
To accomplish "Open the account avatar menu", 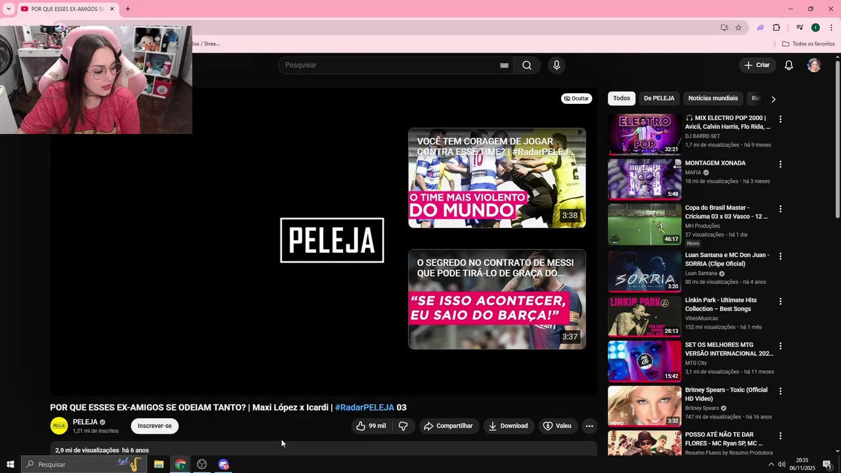I will pos(814,65).
